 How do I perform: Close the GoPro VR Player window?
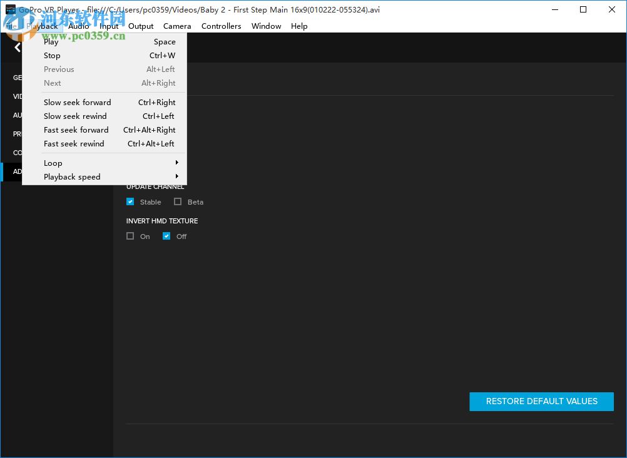612,9
